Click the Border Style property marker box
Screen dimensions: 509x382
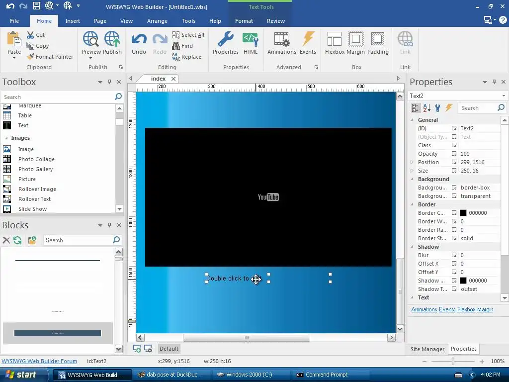pyautogui.click(x=454, y=238)
